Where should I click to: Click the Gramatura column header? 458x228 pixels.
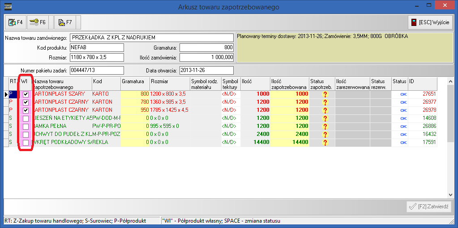coord(134,81)
